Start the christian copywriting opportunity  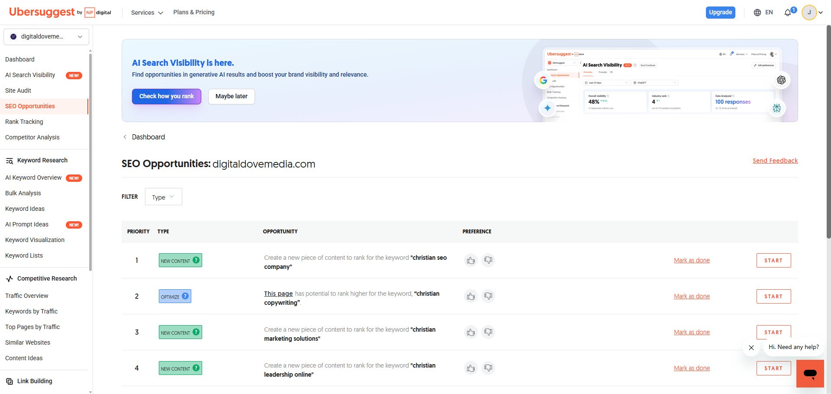[773, 296]
